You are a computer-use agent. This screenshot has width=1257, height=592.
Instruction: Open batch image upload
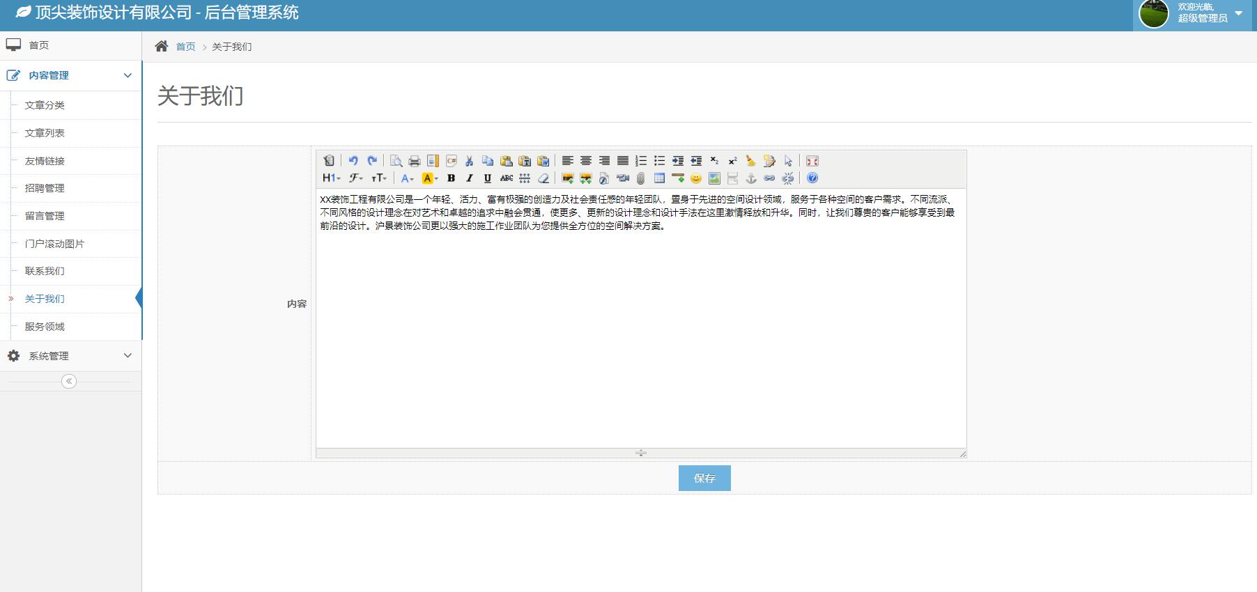point(586,178)
